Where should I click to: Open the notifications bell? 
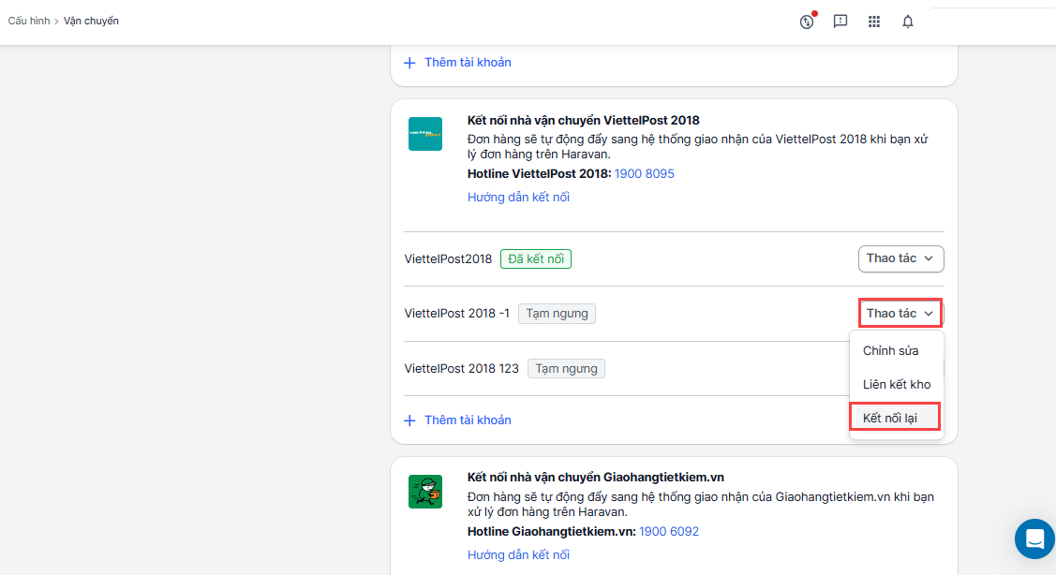tap(907, 22)
